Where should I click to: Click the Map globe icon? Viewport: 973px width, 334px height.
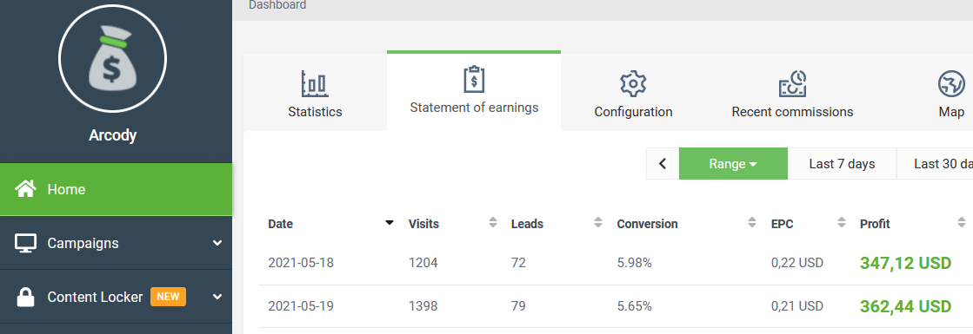pos(951,83)
